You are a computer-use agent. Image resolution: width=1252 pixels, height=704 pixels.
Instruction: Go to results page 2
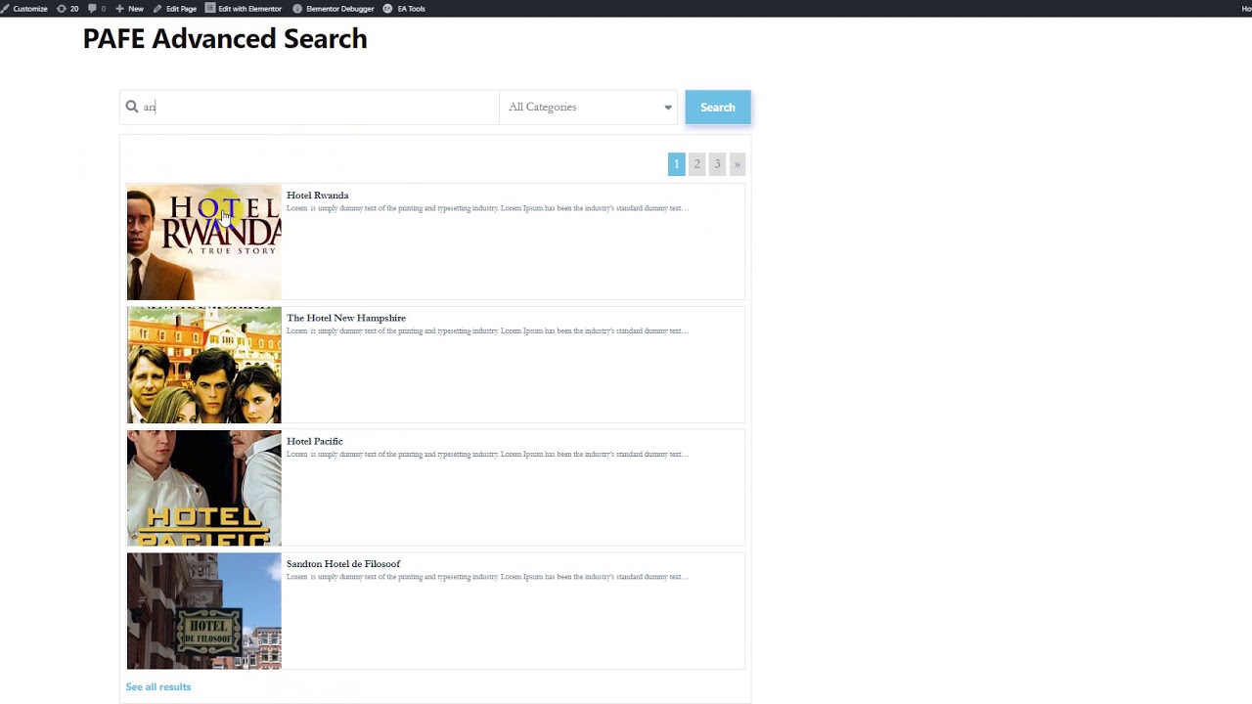(x=697, y=164)
